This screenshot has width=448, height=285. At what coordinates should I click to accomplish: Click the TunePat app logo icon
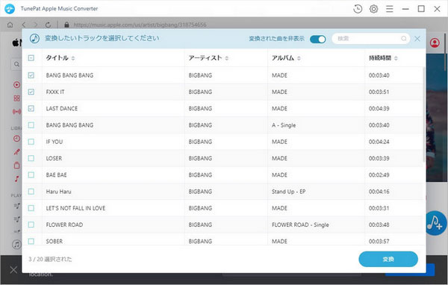pos(10,9)
